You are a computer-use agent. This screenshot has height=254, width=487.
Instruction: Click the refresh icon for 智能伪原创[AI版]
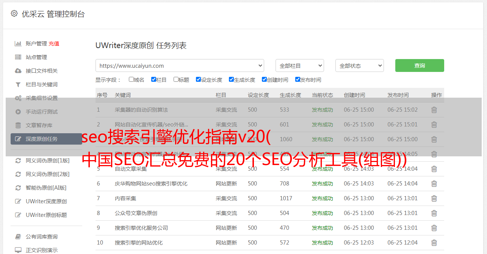pos(18,188)
